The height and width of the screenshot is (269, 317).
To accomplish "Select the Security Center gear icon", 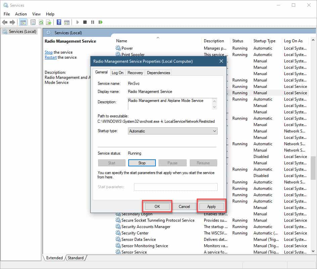I will 118,233.
